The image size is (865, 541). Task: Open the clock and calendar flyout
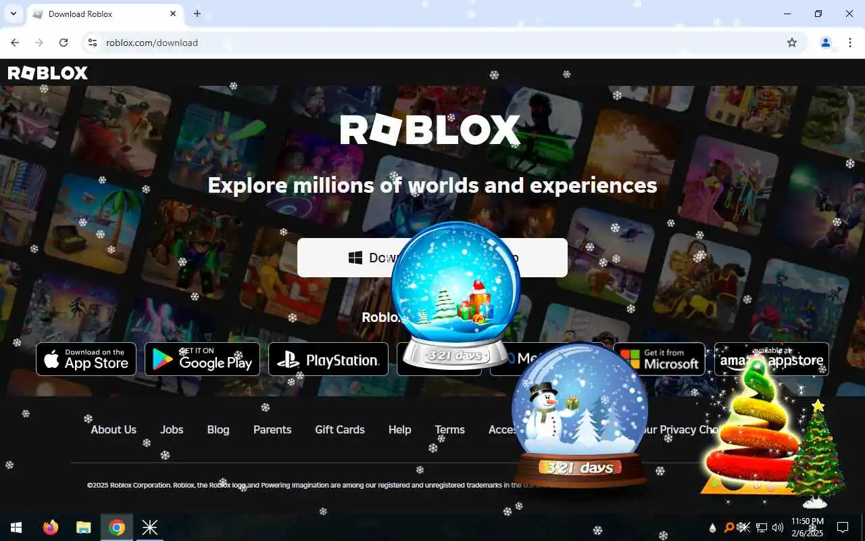(x=807, y=527)
